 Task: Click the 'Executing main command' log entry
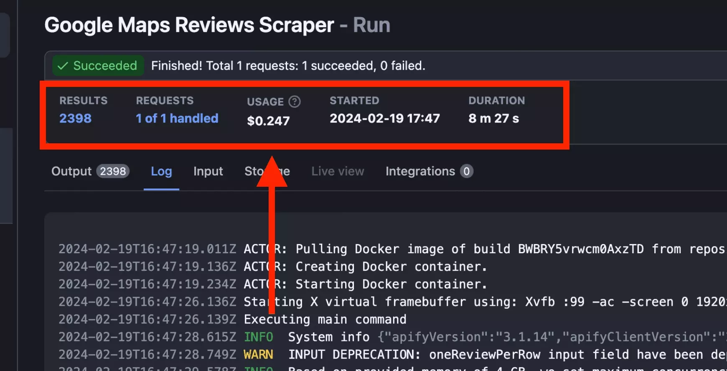tap(325, 320)
